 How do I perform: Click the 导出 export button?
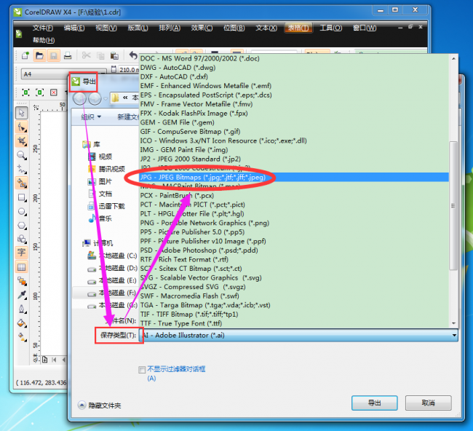click(x=374, y=403)
